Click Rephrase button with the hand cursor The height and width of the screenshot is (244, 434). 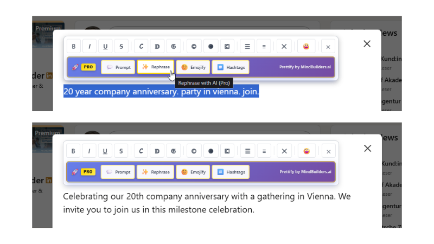(156, 67)
